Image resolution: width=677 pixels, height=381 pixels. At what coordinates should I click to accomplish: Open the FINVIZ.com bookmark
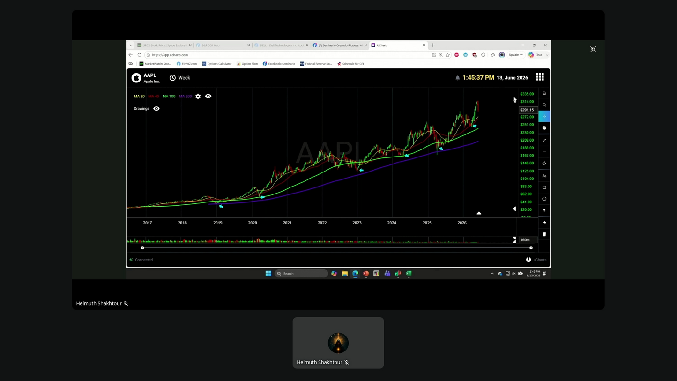click(x=187, y=64)
